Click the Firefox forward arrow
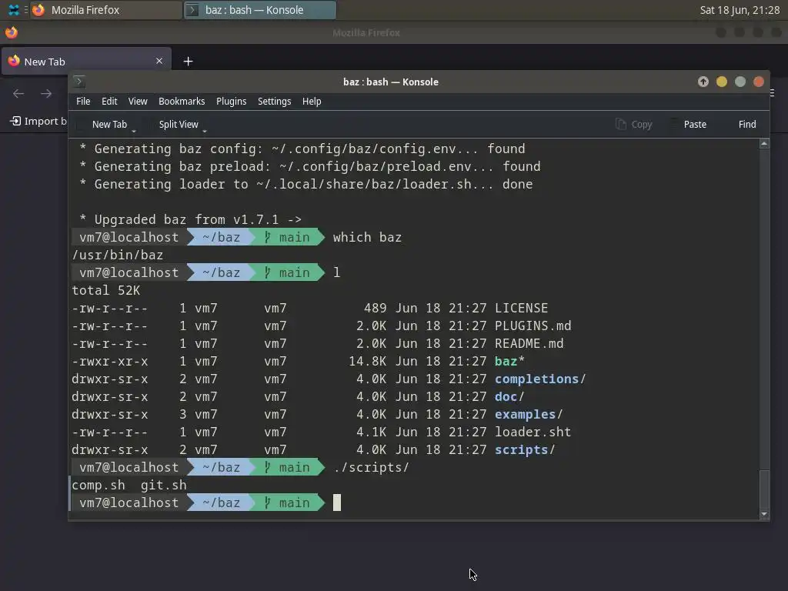The image size is (788, 591). click(46, 93)
